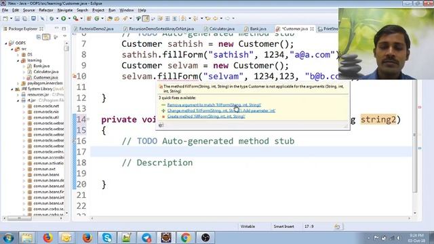This screenshot has height=244, width=434.
Task: Collapse the src folder node
Action: (12, 49)
